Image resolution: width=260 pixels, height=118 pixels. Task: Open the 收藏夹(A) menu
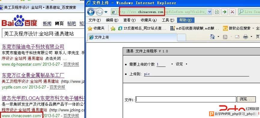coord(148,20)
